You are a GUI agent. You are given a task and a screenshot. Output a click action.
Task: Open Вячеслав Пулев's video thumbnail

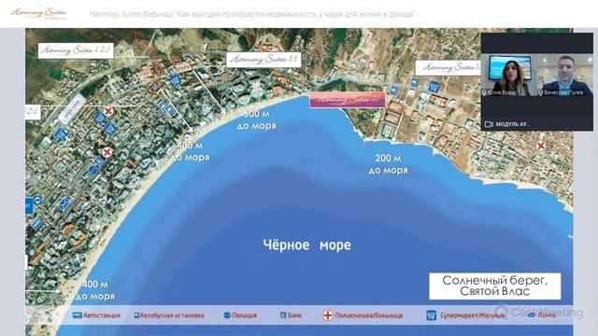(565, 75)
